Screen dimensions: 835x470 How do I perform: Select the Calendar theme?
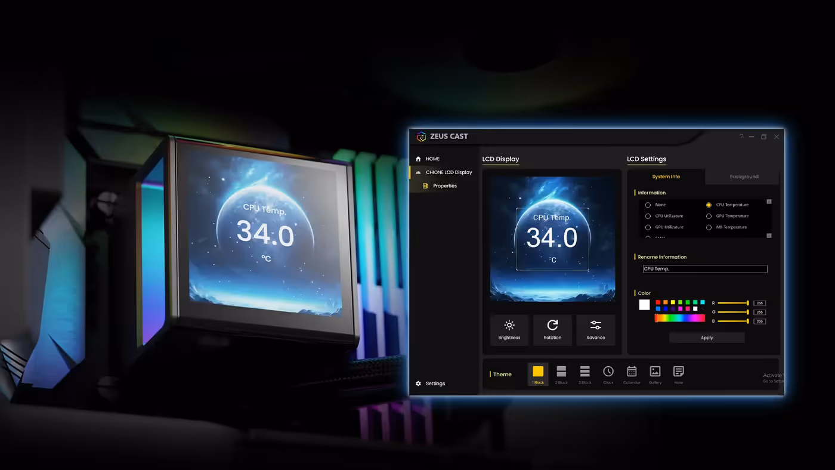tap(632, 375)
